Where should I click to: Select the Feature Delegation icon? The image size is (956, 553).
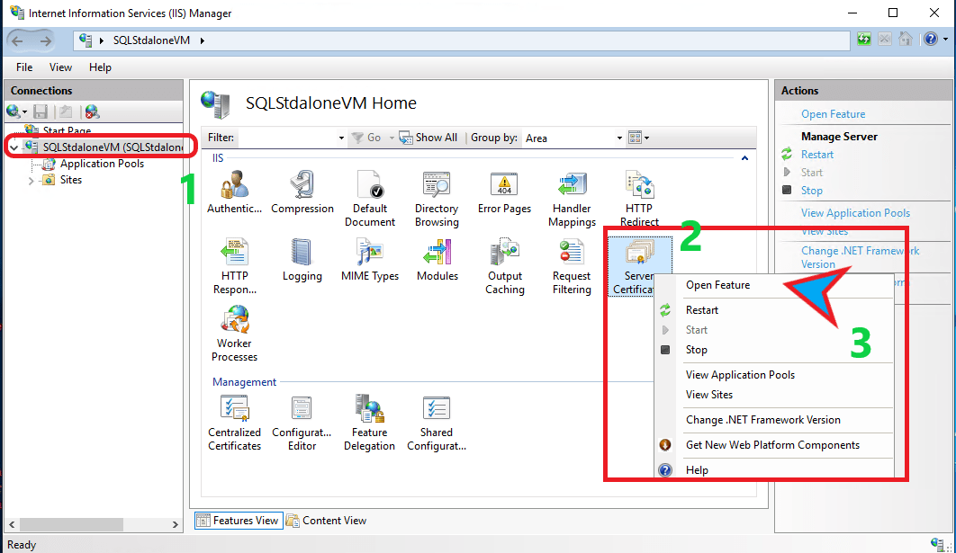point(369,408)
